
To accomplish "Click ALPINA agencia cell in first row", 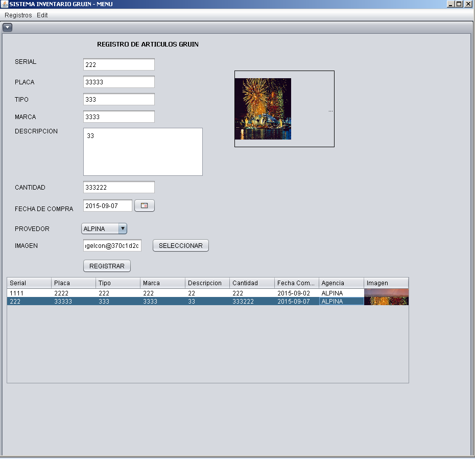I will tap(341, 293).
